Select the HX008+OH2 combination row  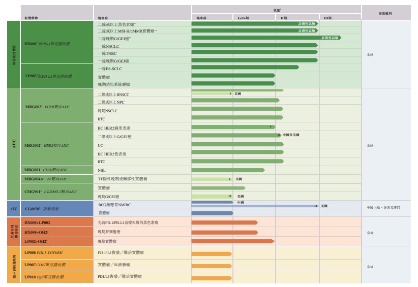pyautogui.click(x=57, y=232)
